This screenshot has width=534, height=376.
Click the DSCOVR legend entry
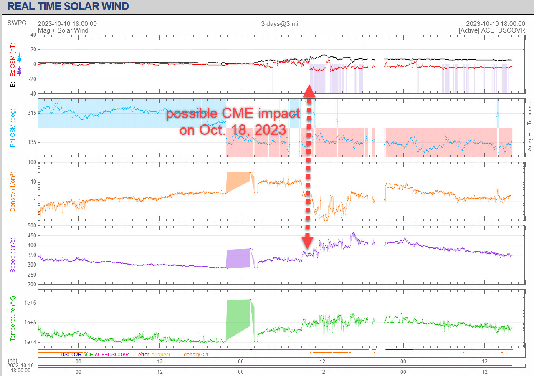(71, 355)
